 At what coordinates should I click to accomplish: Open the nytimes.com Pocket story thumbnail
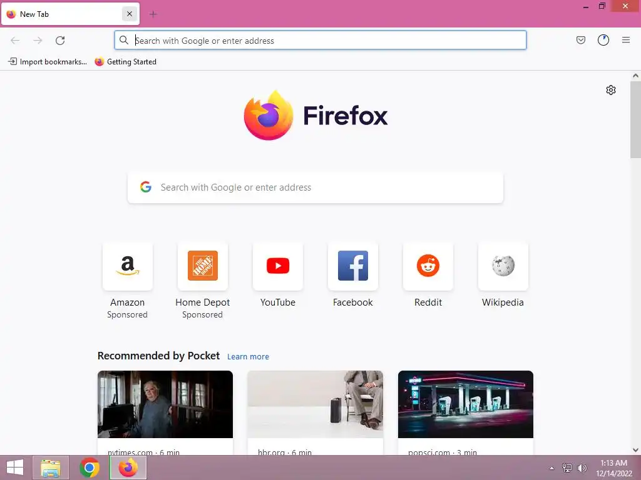pos(165,404)
